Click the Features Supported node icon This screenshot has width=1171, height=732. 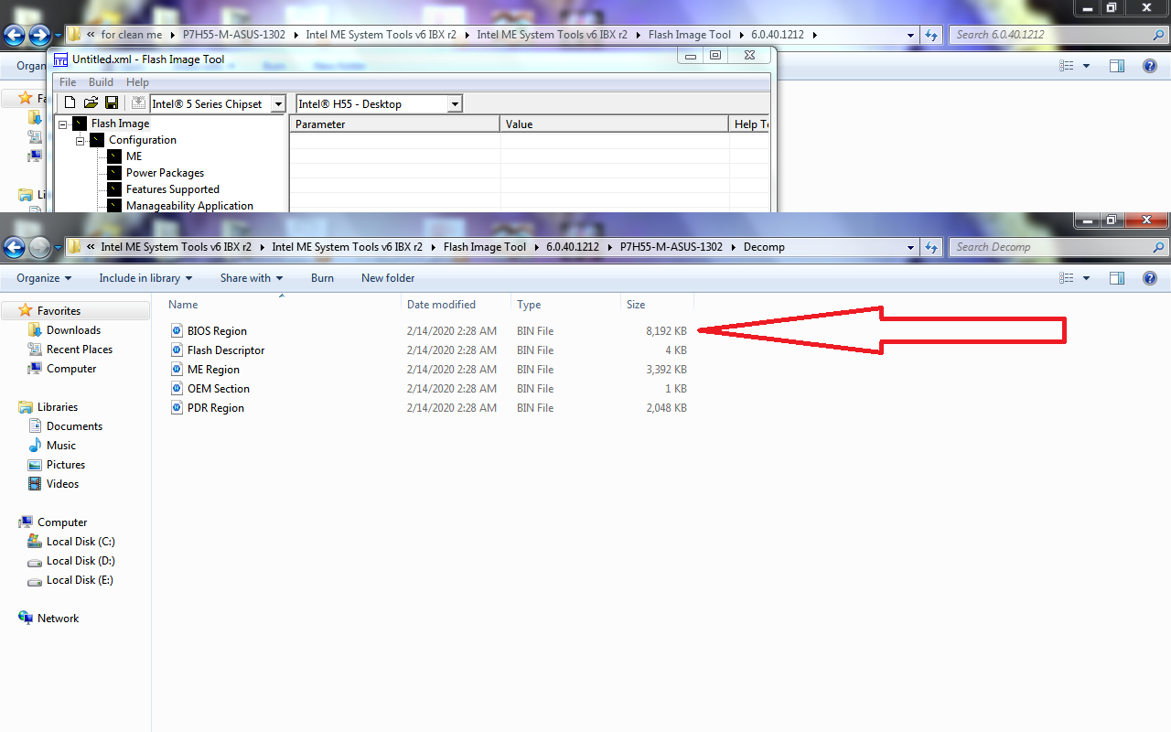tap(114, 189)
